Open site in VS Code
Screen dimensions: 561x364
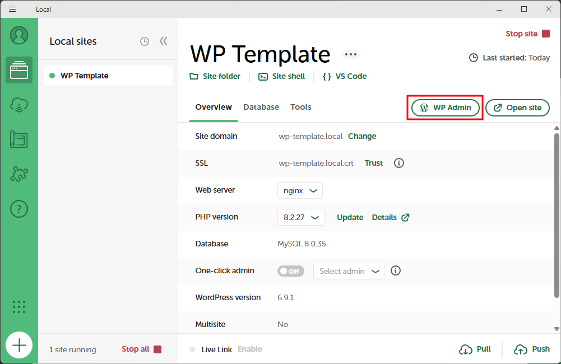click(345, 76)
